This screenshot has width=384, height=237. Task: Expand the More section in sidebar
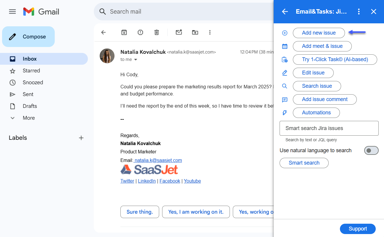pos(29,118)
